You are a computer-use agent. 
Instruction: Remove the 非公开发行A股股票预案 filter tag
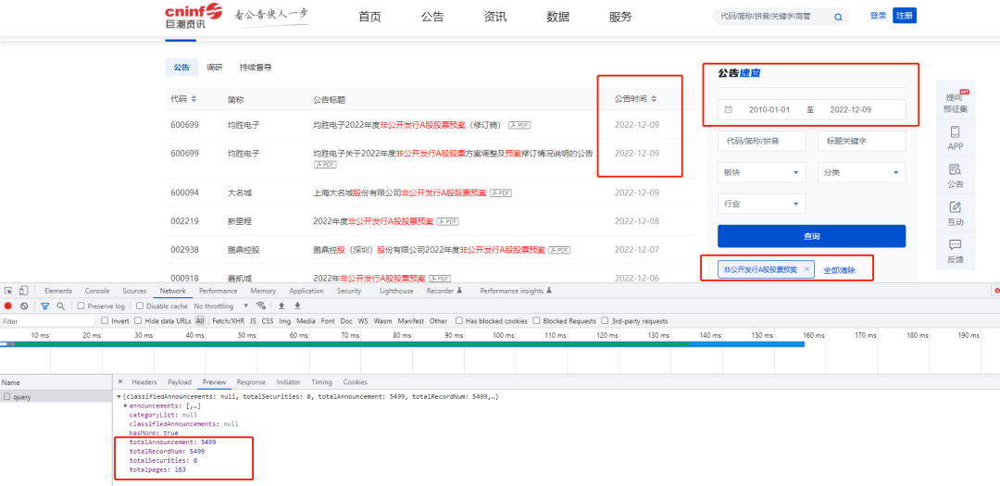pos(806,269)
